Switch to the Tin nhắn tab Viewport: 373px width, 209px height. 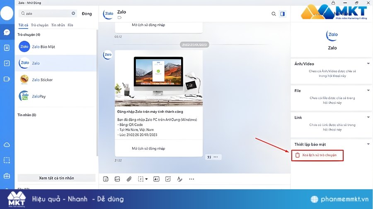pos(58,25)
